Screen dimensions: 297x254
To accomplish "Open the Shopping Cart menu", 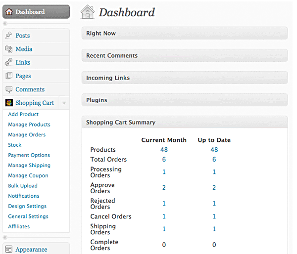I will point(35,103).
